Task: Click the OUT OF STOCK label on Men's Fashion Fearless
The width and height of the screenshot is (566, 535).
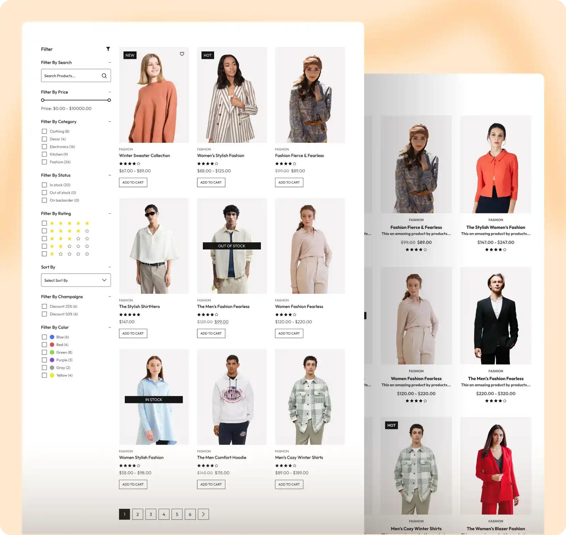Action: point(232,246)
